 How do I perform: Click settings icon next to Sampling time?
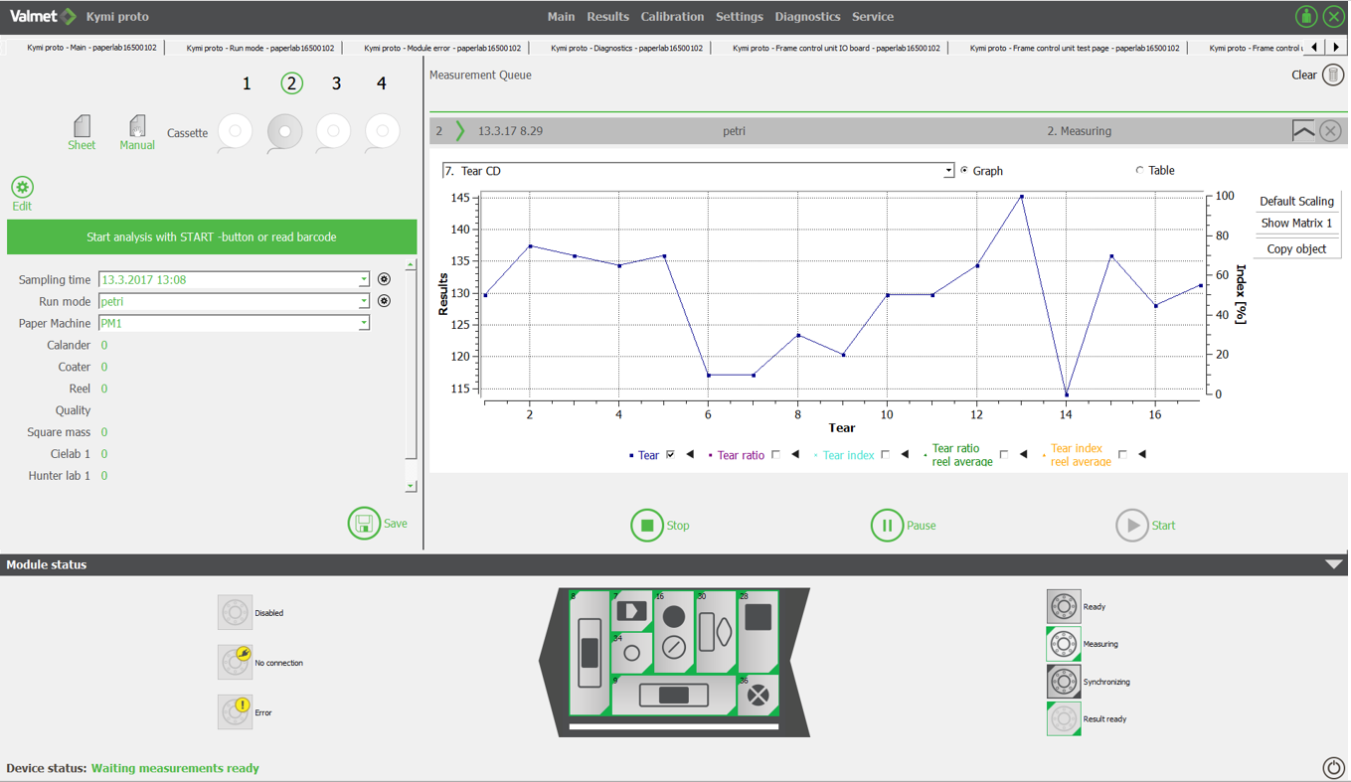pos(384,280)
